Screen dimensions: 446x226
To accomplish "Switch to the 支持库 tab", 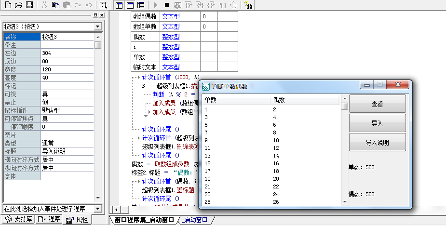I will pos(19,220).
